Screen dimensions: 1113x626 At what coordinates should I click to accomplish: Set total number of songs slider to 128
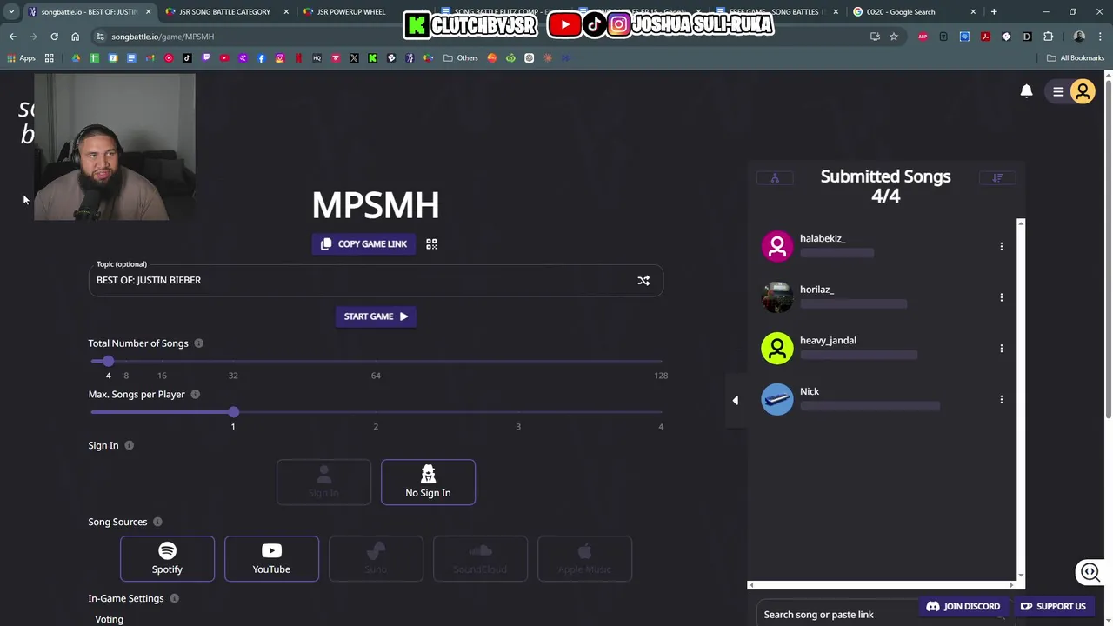point(661,361)
